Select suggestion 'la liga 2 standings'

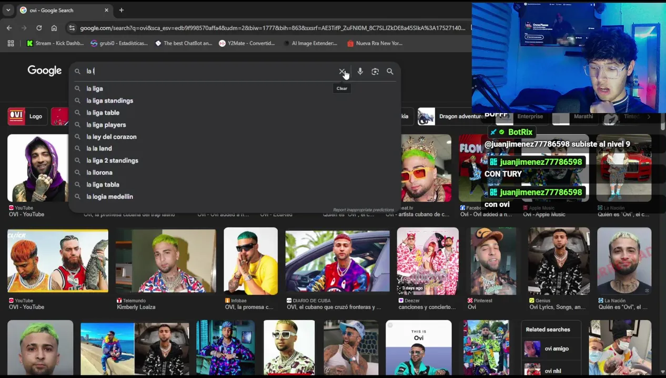[x=234, y=161]
